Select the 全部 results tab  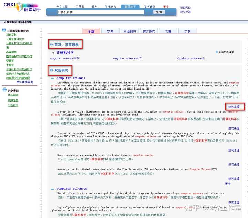(91, 31)
